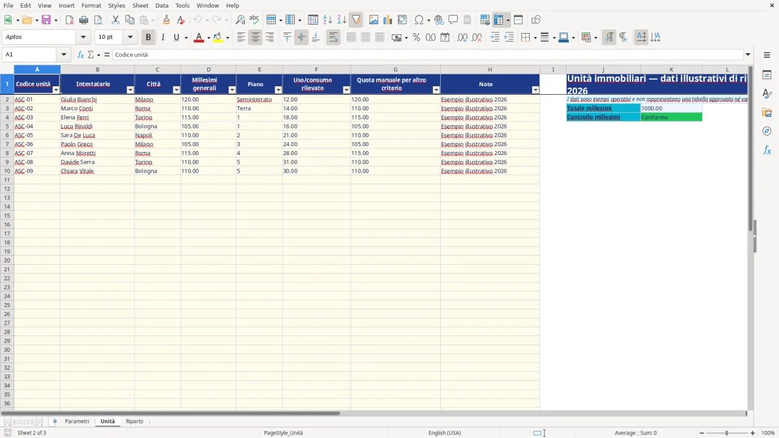The image size is (779, 438).
Task: Click Sort Ascending icon
Action: coord(327,19)
